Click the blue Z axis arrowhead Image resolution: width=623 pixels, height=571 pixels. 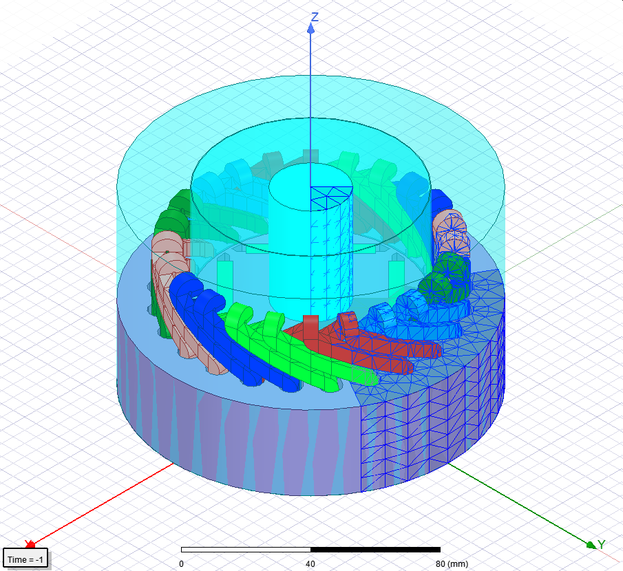[311, 28]
